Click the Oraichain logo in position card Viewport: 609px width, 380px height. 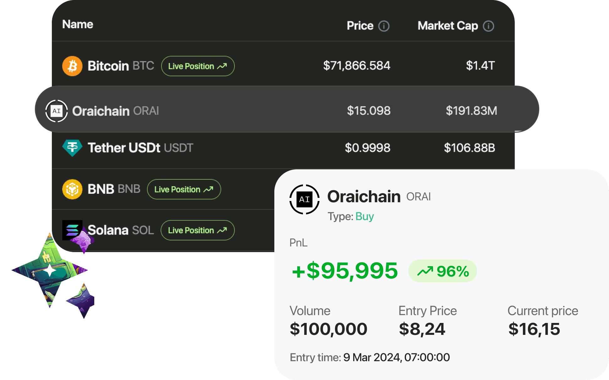coord(304,199)
